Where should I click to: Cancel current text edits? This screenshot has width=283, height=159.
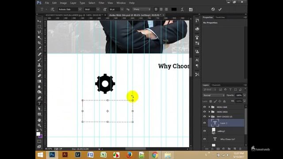click(213, 9)
